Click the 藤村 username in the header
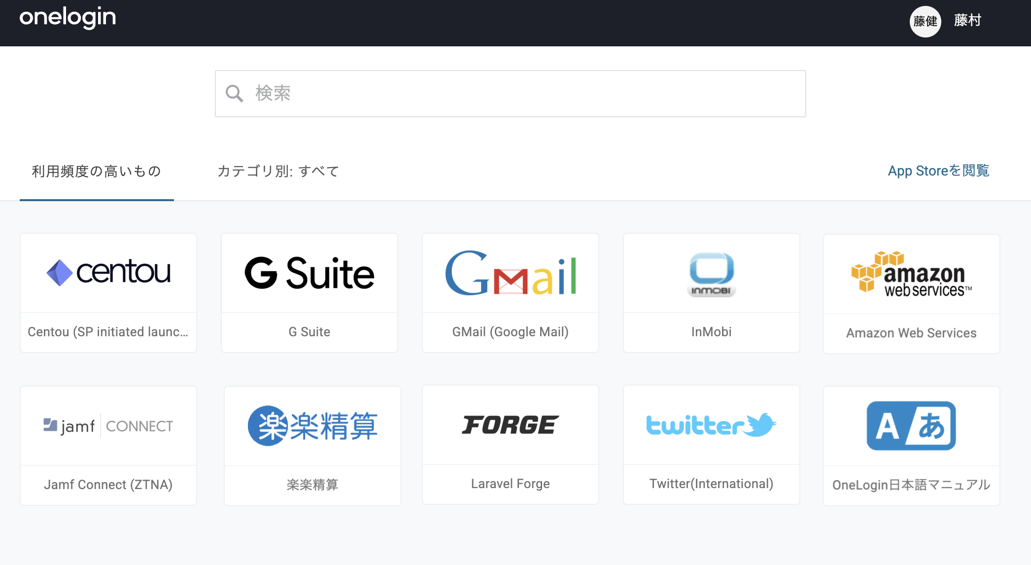The height and width of the screenshot is (565, 1031). click(x=967, y=20)
